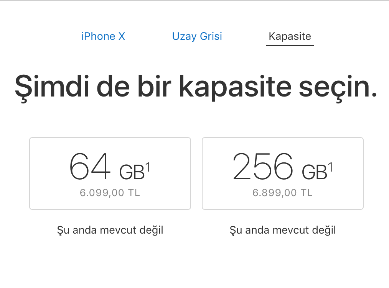Viewport: 389px width, 288px height.
Task: Click the word "kapasite" in the heading
Action: [x=234, y=87]
